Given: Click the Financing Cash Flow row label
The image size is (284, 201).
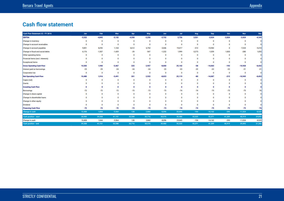Looking at the screenshot, I should pyautogui.click(x=31, y=108).
